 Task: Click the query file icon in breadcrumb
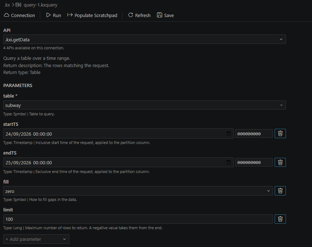click(x=18, y=5)
